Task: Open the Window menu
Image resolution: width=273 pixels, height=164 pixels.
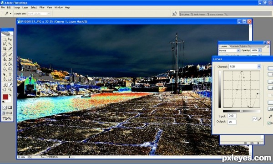Action: tap(59, 7)
